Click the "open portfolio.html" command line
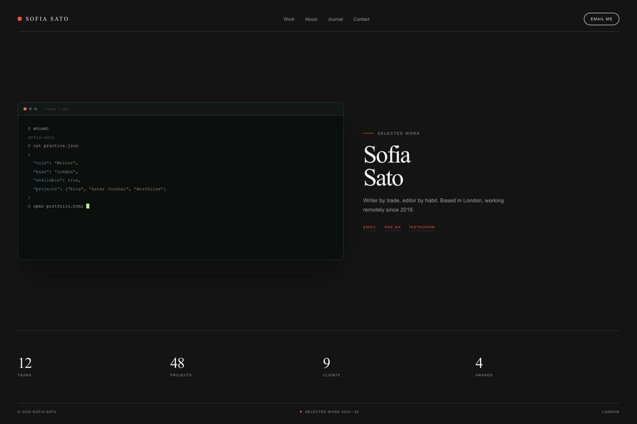The image size is (637, 424). coord(56,206)
